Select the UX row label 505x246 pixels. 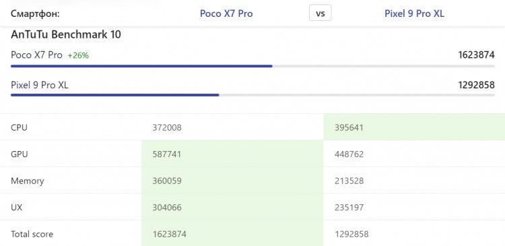[16, 208]
